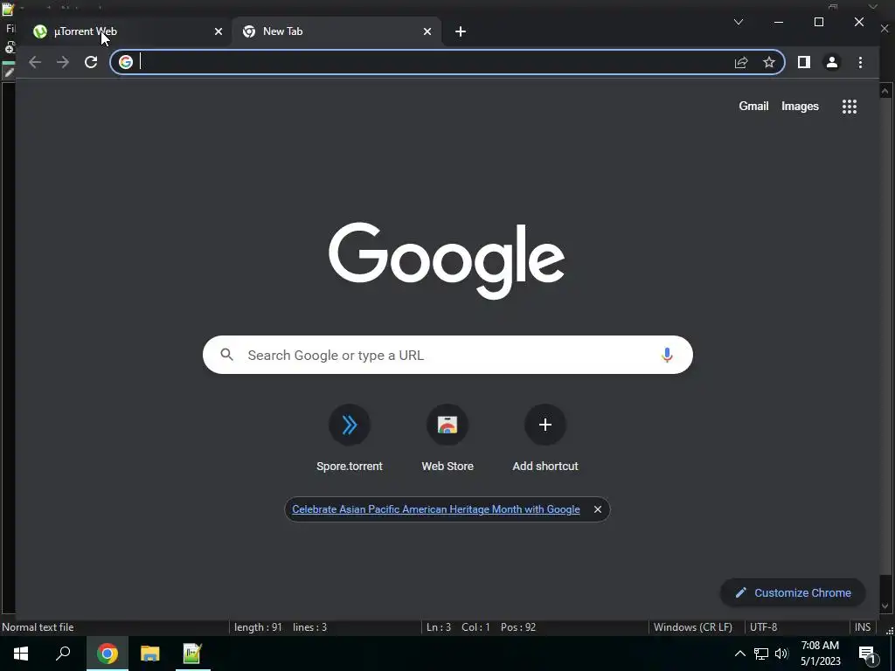Click 'length : 91' status bar entry

click(x=258, y=627)
